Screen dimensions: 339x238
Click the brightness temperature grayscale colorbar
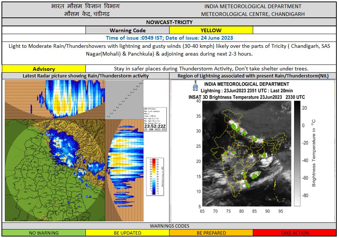pyautogui.click(x=297, y=153)
